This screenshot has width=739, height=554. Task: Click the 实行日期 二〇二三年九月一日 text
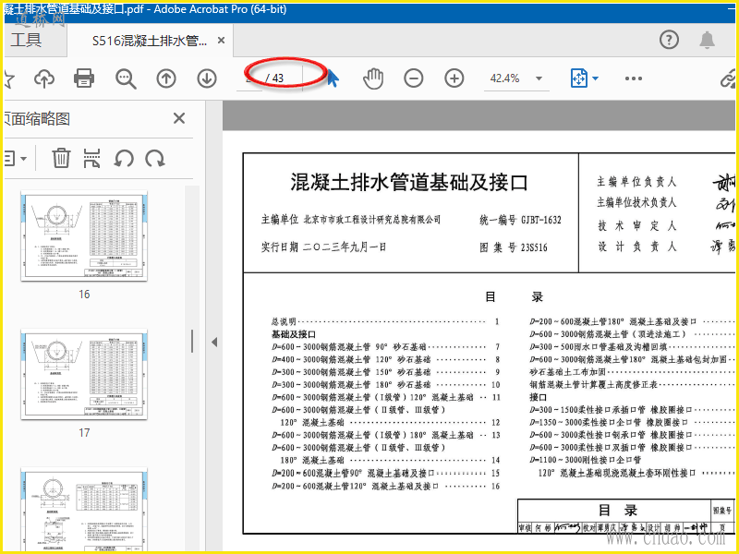324,247
